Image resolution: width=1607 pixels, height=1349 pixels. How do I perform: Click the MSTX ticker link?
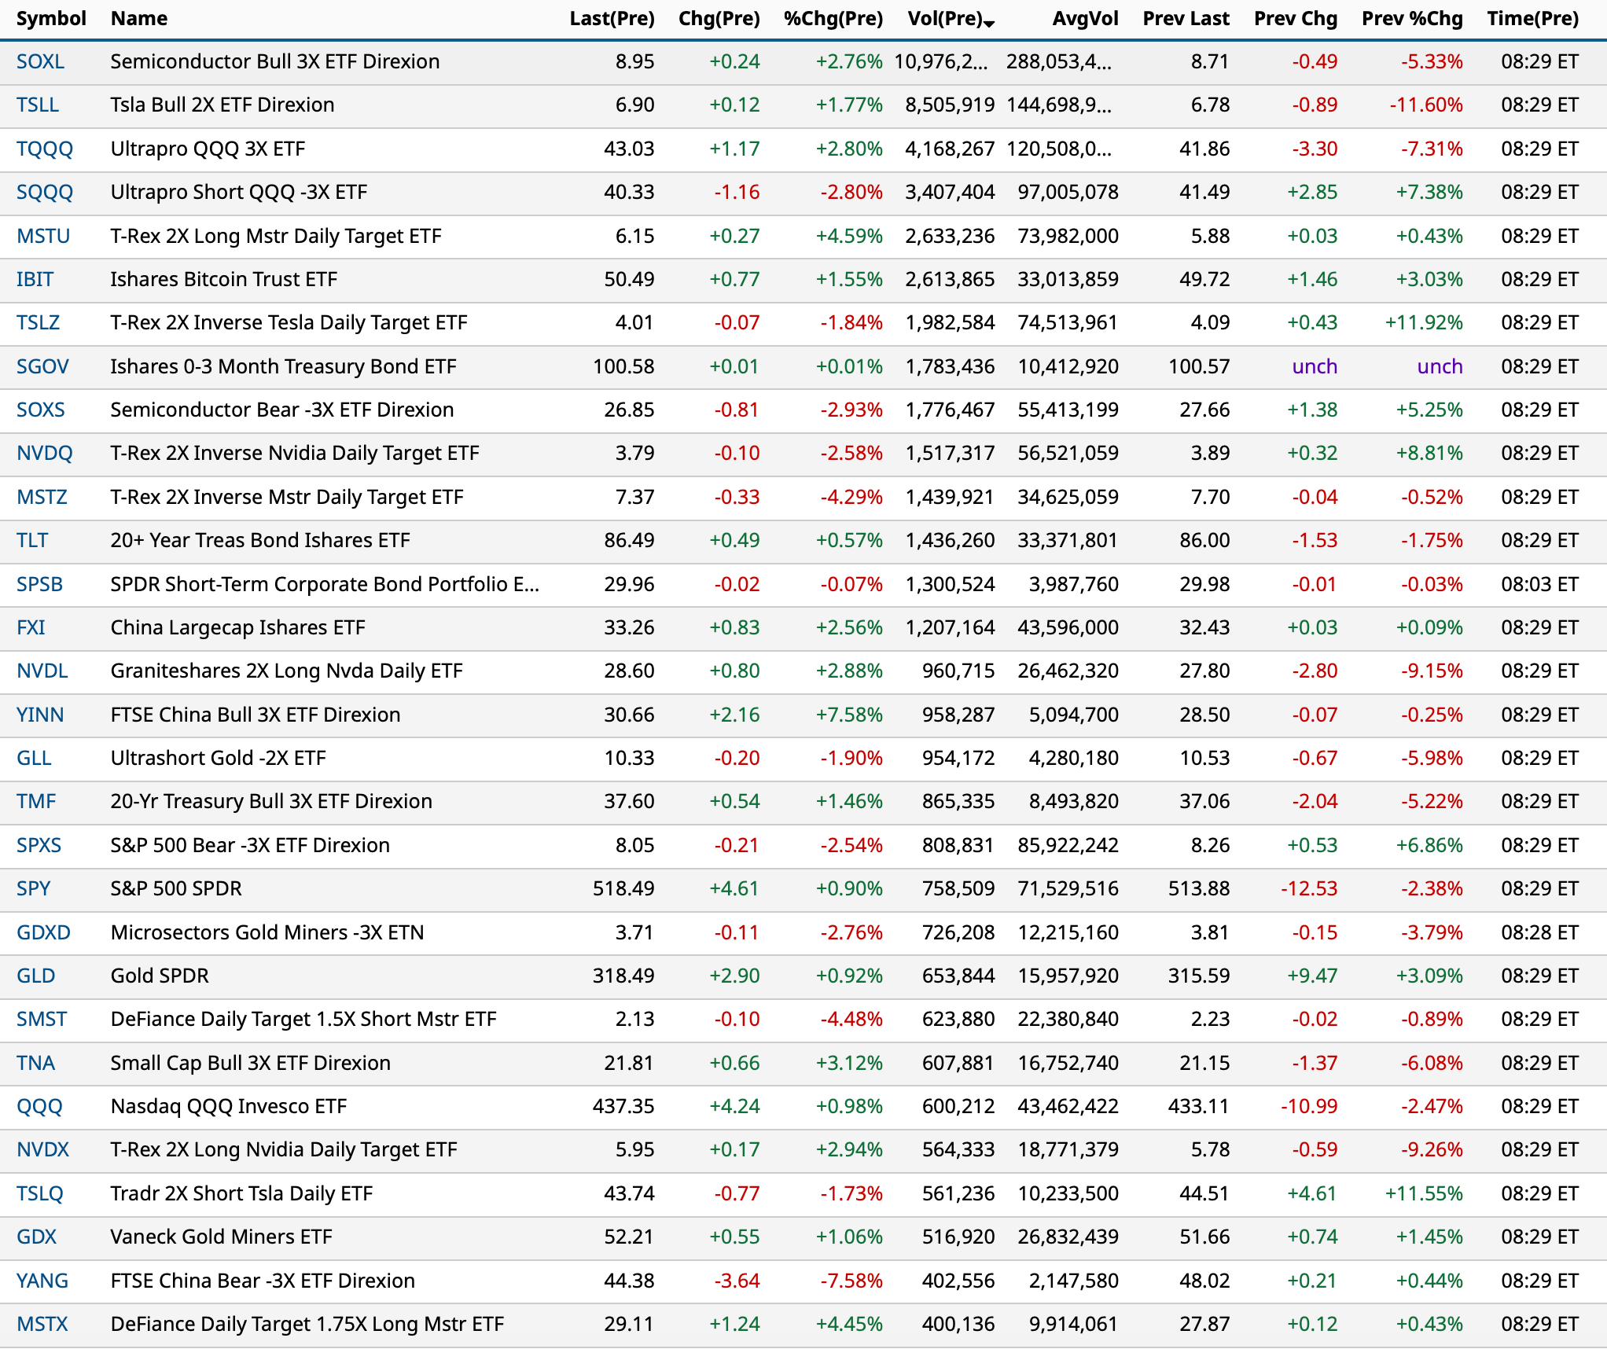coord(42,1324)
